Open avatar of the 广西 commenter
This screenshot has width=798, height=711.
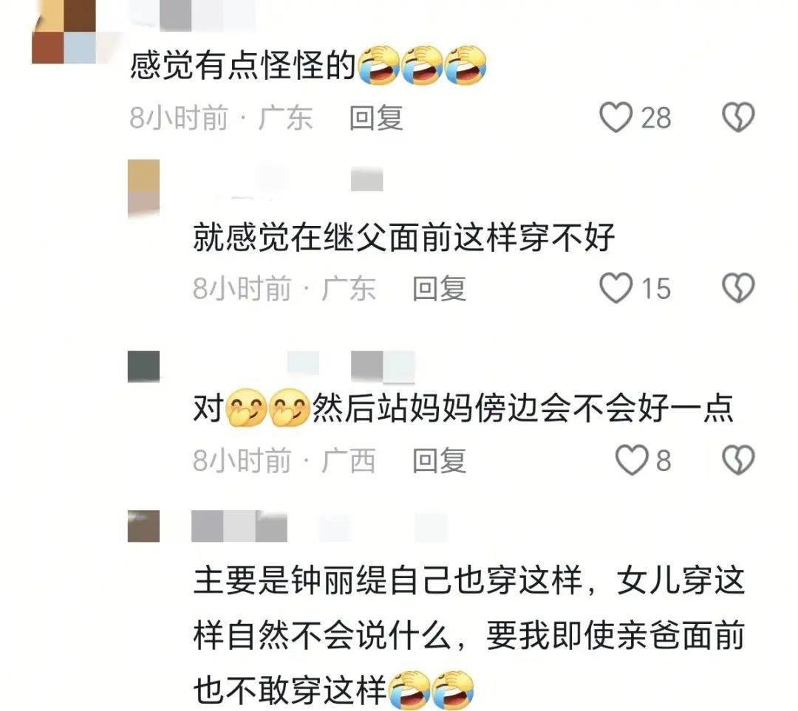click(x=143, y=366)
